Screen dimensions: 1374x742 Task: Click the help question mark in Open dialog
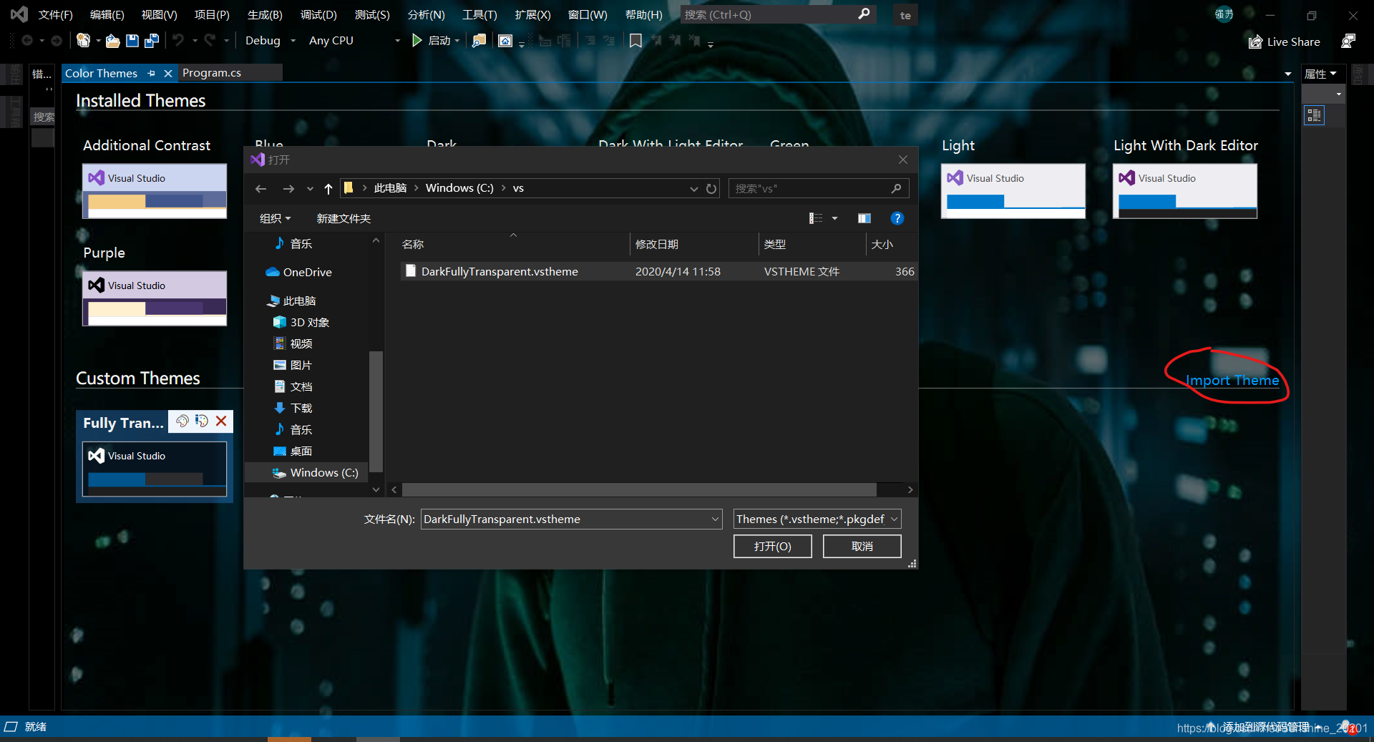(x=897, y=218)
